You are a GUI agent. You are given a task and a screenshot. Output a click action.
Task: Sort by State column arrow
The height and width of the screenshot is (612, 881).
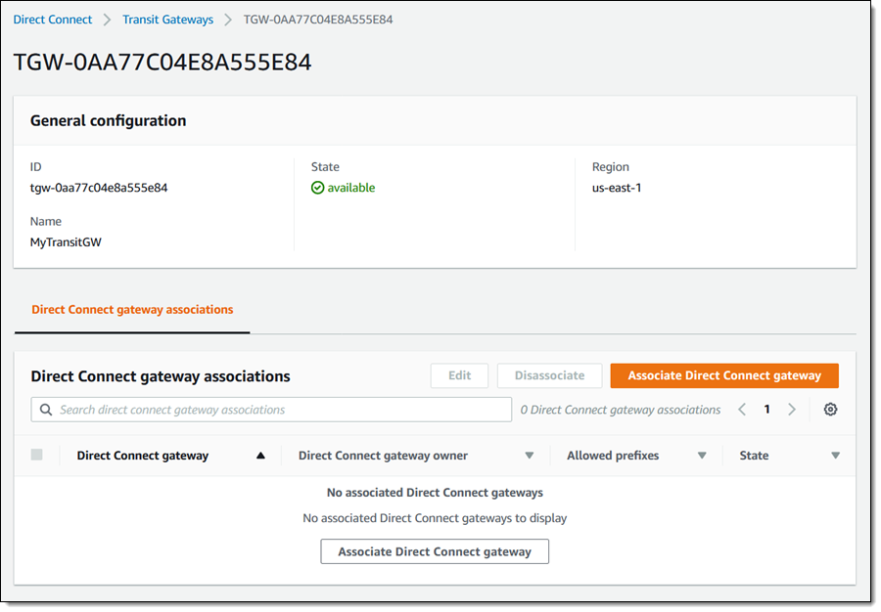click(x=835, y=456)
